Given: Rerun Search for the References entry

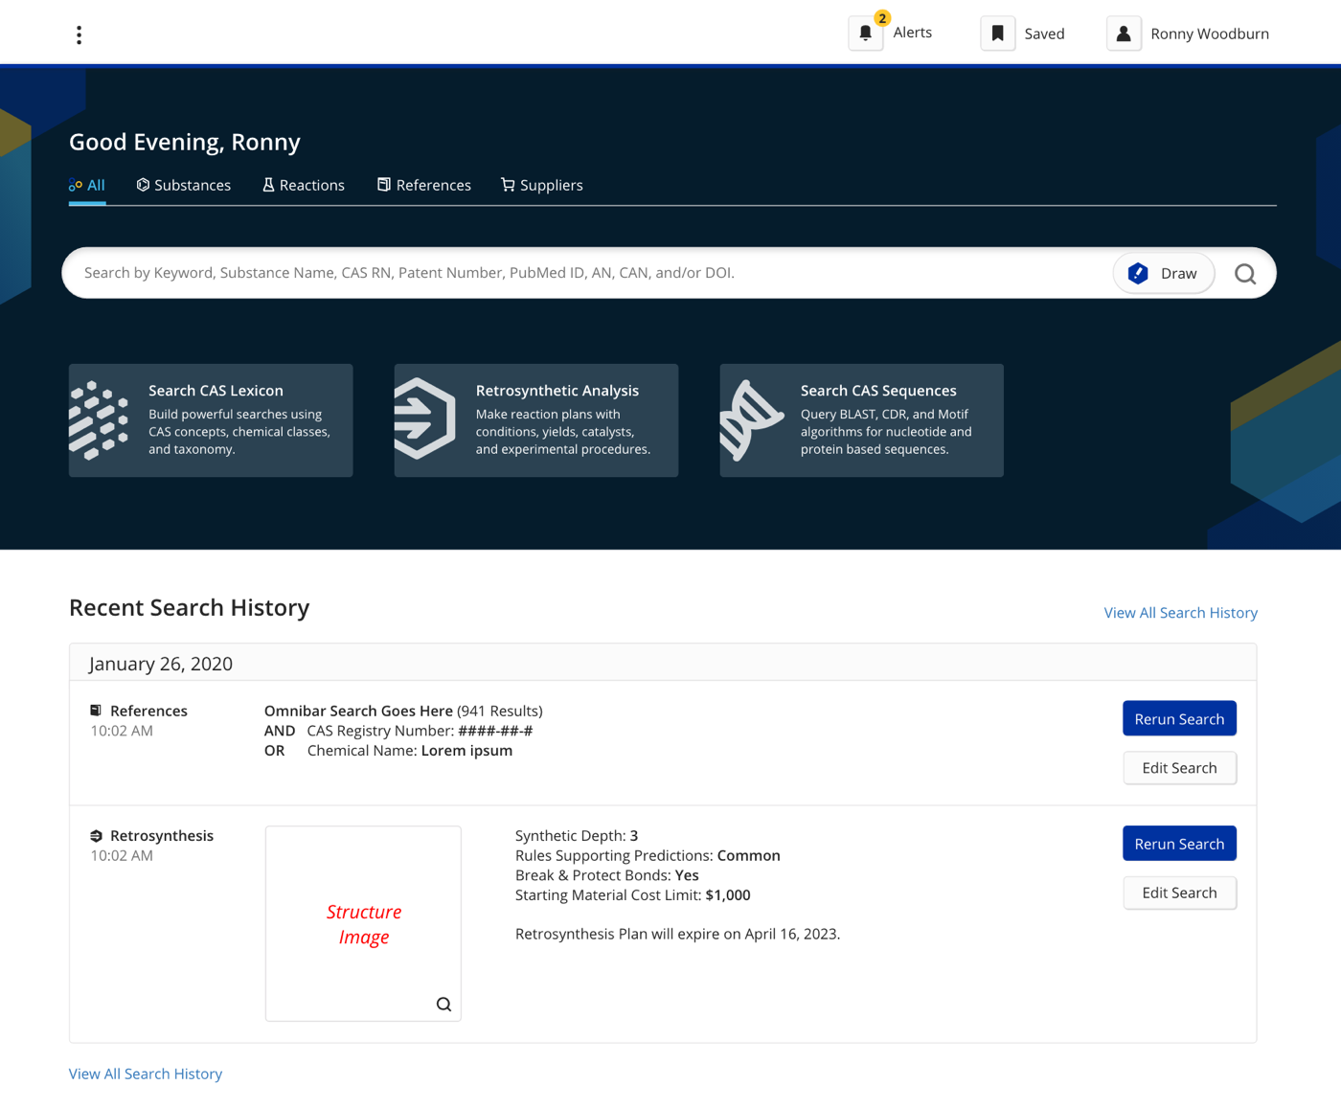Looking at the screenshot, I should (1179, 719).
